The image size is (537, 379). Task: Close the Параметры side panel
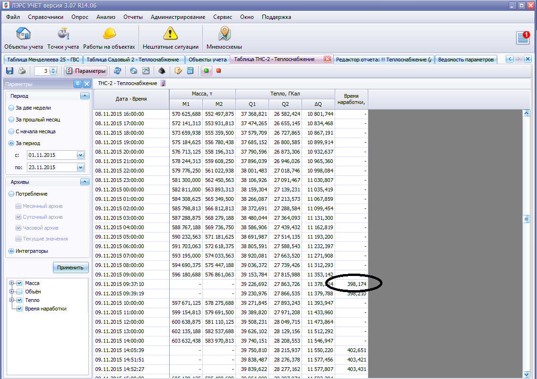tap(87, 84)
